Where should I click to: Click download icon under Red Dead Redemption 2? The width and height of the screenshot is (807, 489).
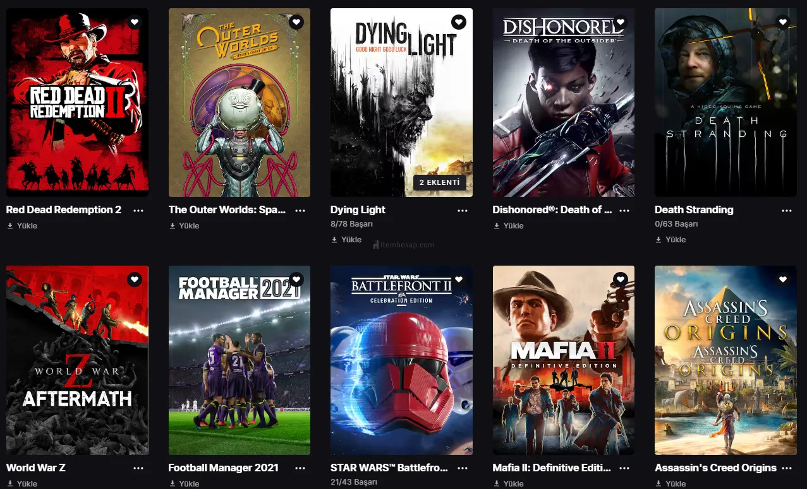[x=10, y=226]
